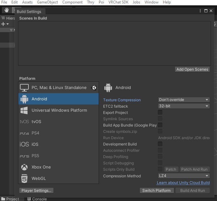This screenshot has height=201, width=217.
Task: Click the plus create button in Hierarchy
Action: (3, 24)
